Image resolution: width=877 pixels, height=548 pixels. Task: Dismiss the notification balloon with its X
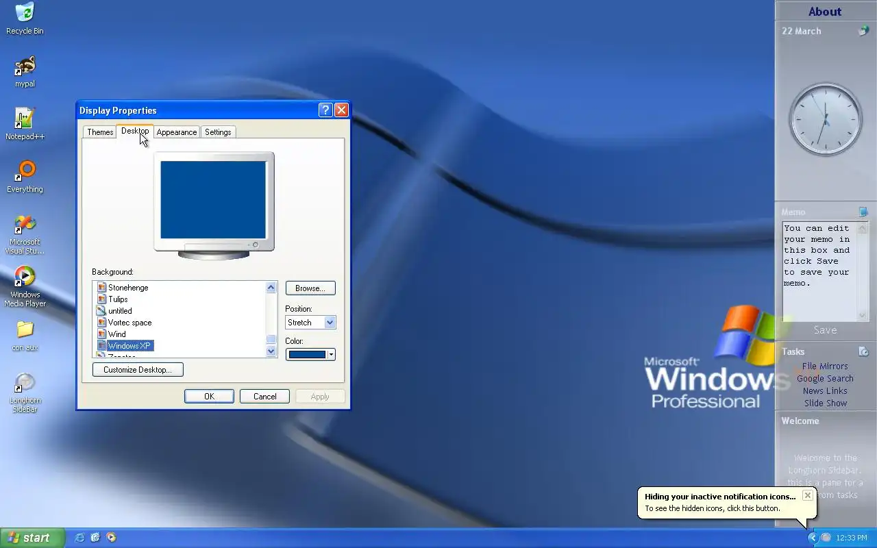coord(807,495)
